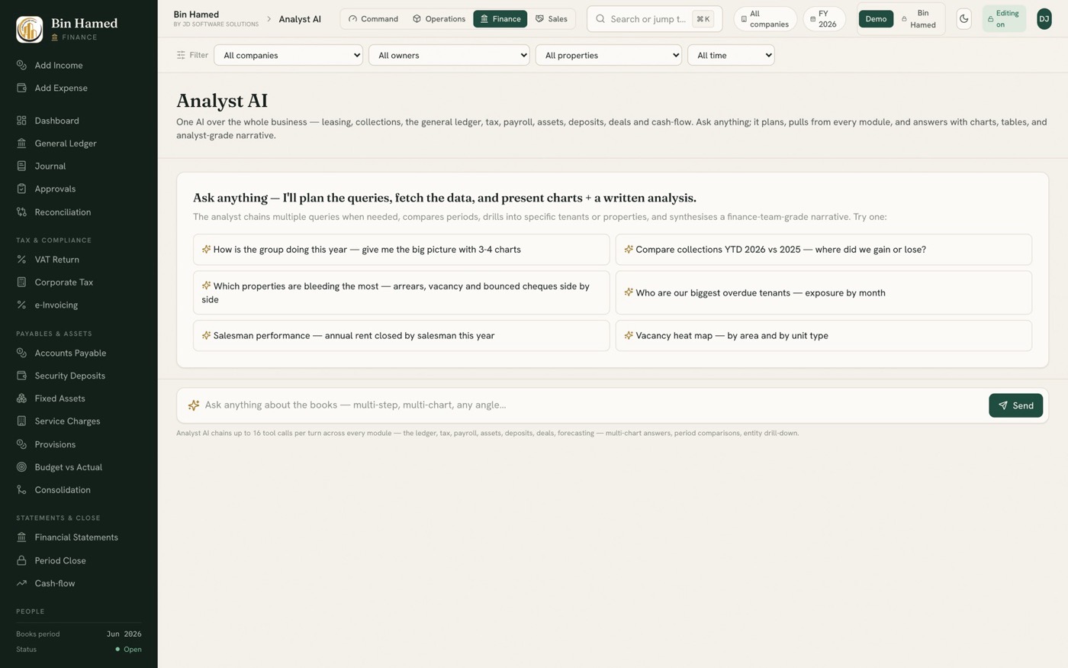This screenshot has width=1068, height=668.
Task: Click the STATEMENTS & CLOSE section heading
Action: pos(58,518)
